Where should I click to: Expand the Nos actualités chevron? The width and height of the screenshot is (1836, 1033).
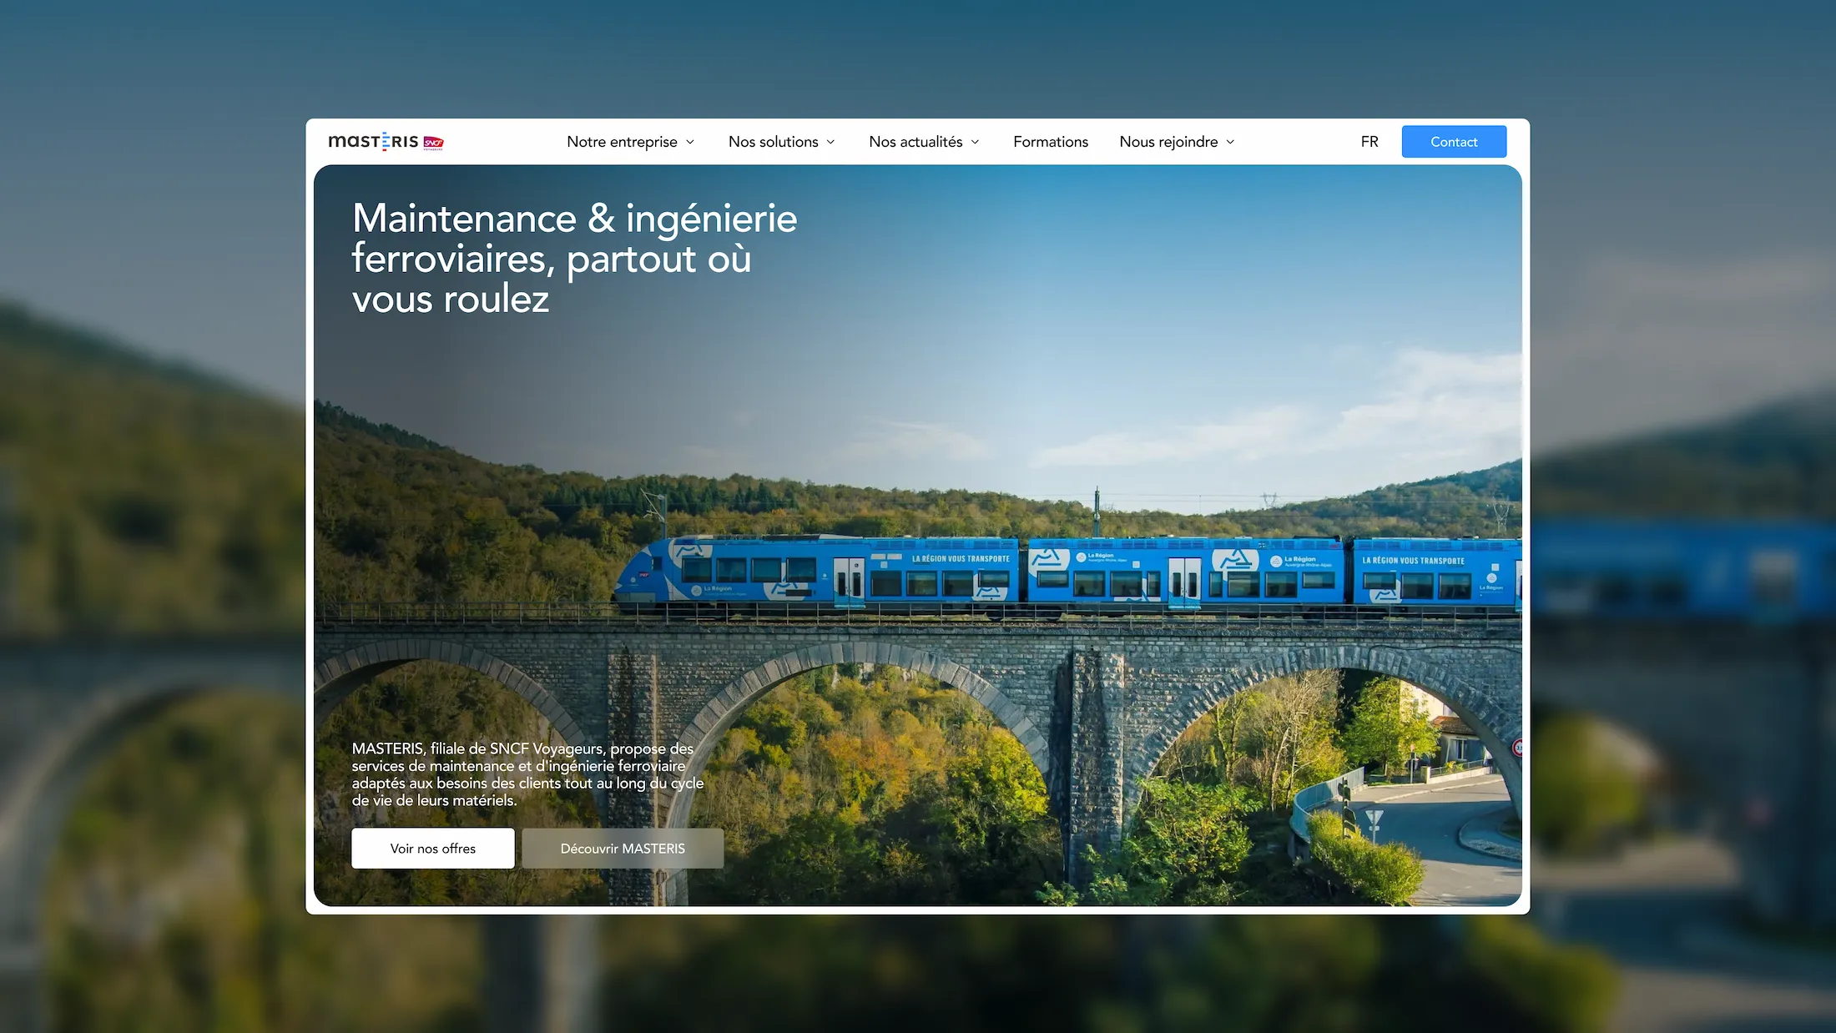[x=975, y=142]
